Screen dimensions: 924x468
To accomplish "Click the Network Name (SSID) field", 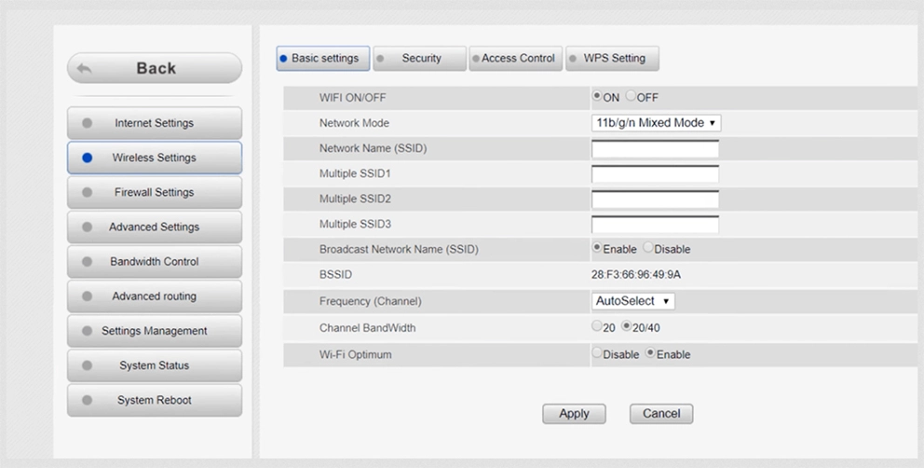I will 655,149.
